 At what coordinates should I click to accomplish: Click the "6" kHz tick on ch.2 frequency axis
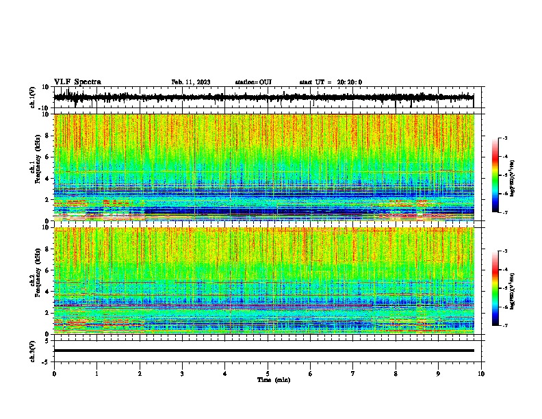(47, 270)
